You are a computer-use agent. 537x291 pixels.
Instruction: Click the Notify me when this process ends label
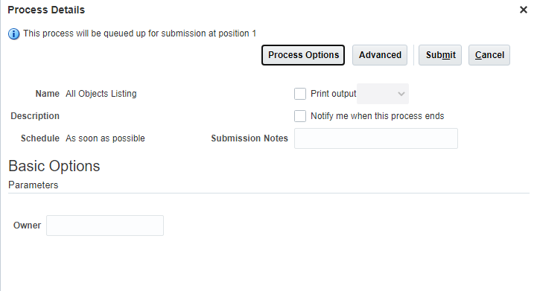[x=377, y=116]
